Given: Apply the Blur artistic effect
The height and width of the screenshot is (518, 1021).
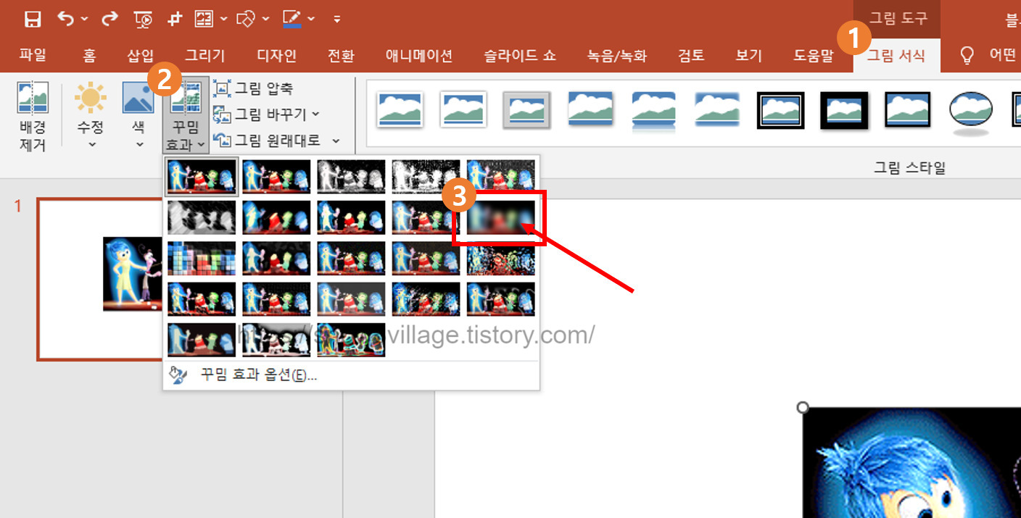Looking at the screenshot, I should coord(501,217).
